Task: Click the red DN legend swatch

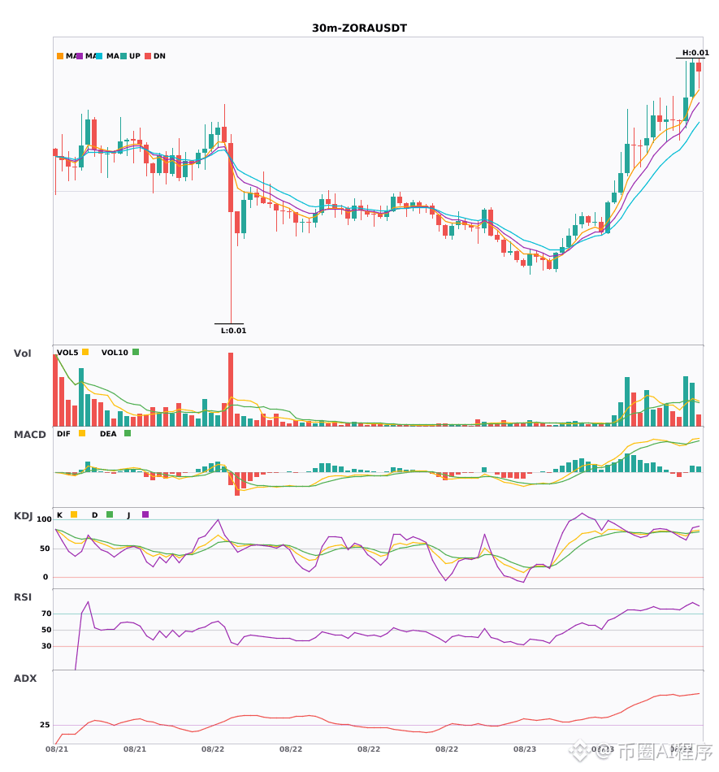Action: pos(148,56)
